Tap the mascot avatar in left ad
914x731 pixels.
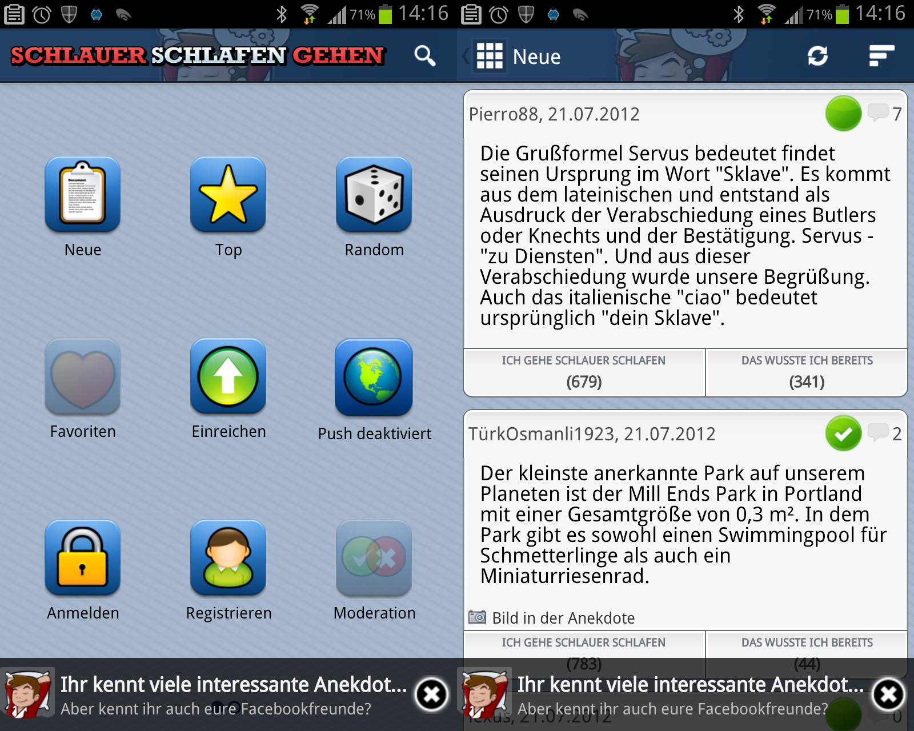(x=27, y=694)
